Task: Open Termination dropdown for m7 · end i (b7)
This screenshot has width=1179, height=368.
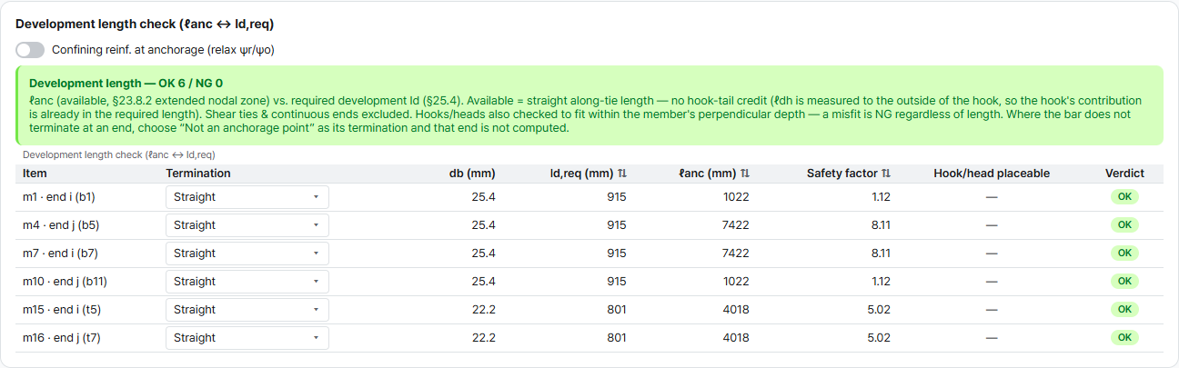Action: point(247,254)
